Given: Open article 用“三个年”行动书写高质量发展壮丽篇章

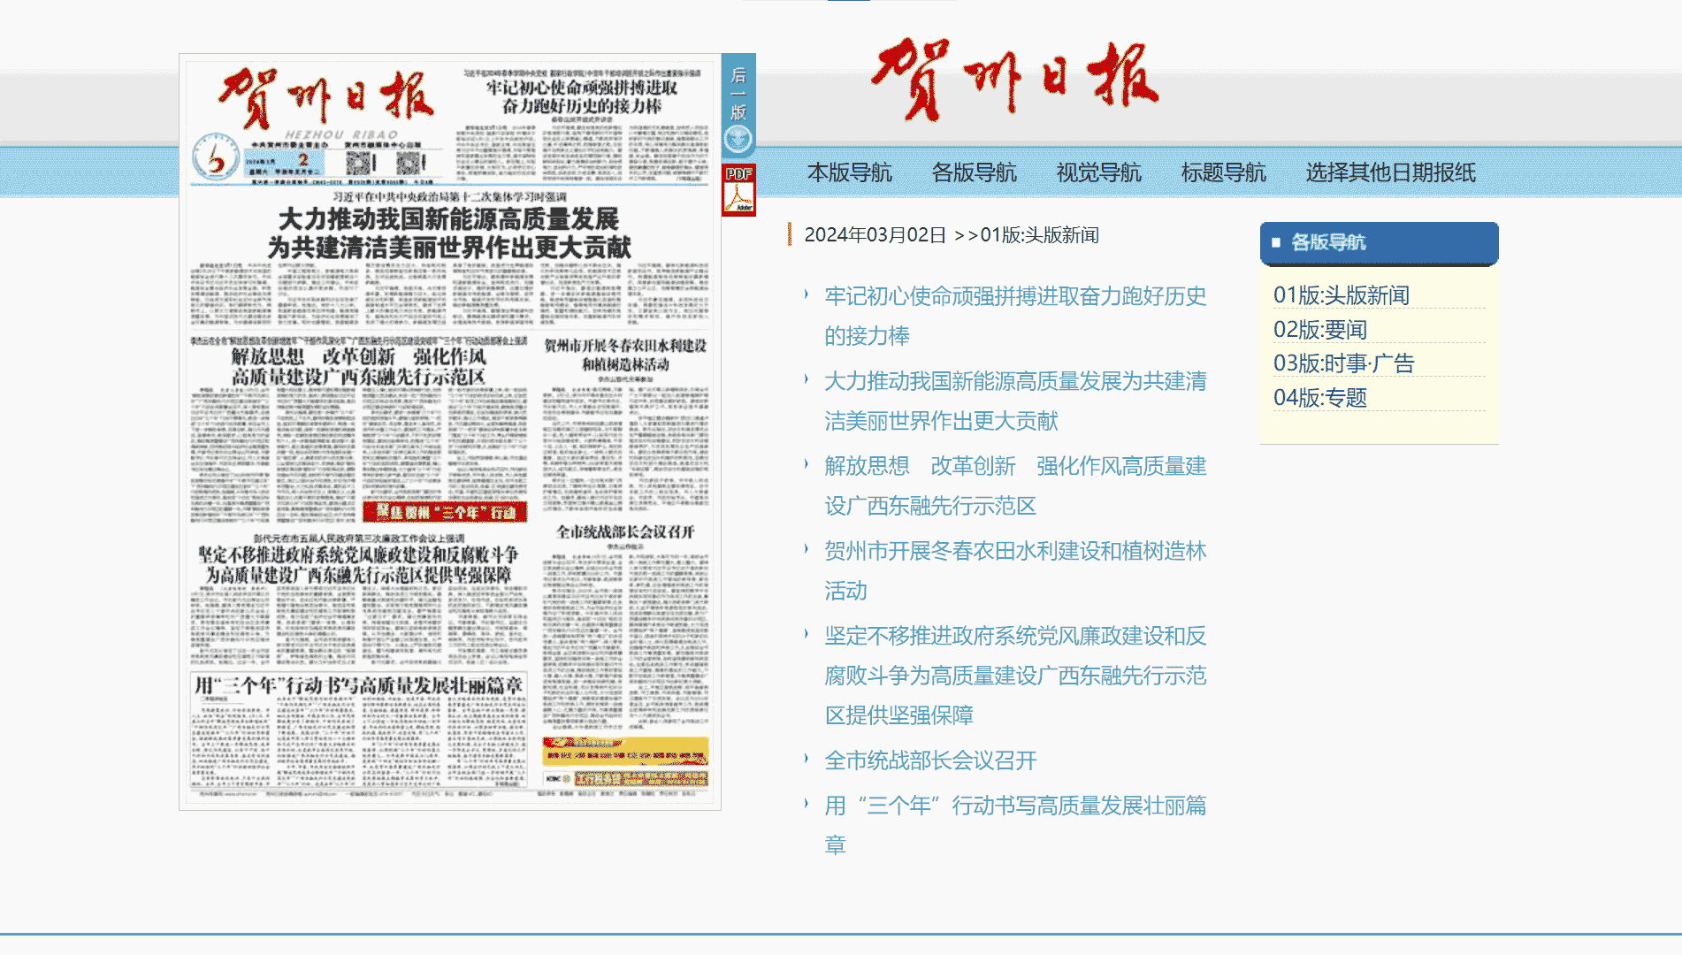Looking at the screenshot, I should pyautogui.click(x=1015, y=825).
